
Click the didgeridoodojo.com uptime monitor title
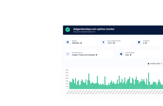click(x=94, y=29)
